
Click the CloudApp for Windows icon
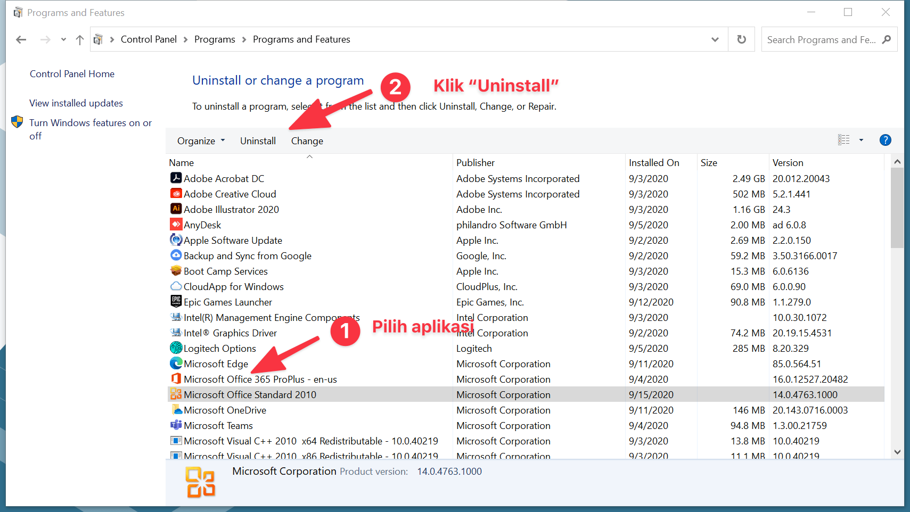176,286
